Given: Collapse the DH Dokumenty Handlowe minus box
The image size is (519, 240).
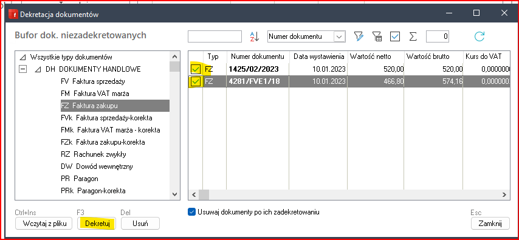Looking at the screenshot, I should [23, 69].
